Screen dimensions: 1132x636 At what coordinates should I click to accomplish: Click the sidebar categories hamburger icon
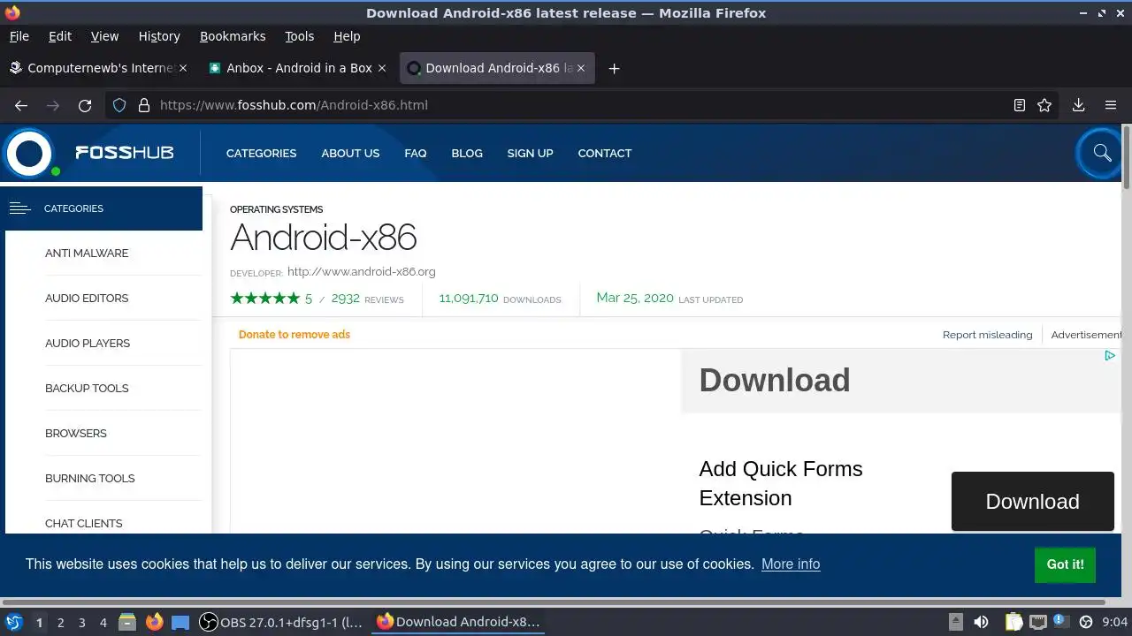(x=19, y=208)
